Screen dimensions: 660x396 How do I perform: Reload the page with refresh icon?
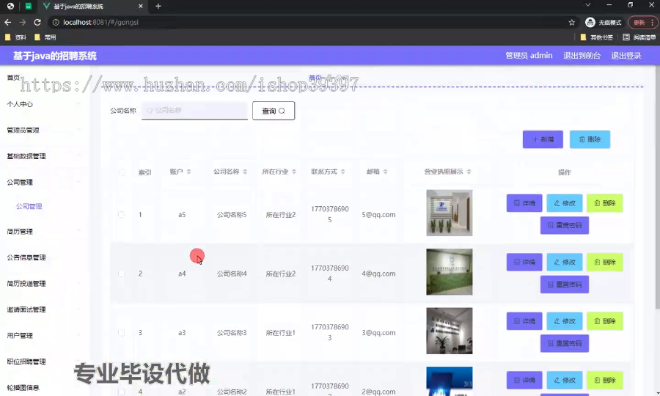coord(37,22)
